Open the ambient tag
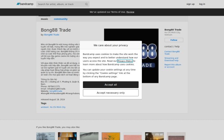This screenshot has width=224, height=140. pyautogui.click(x=45, y=107)
